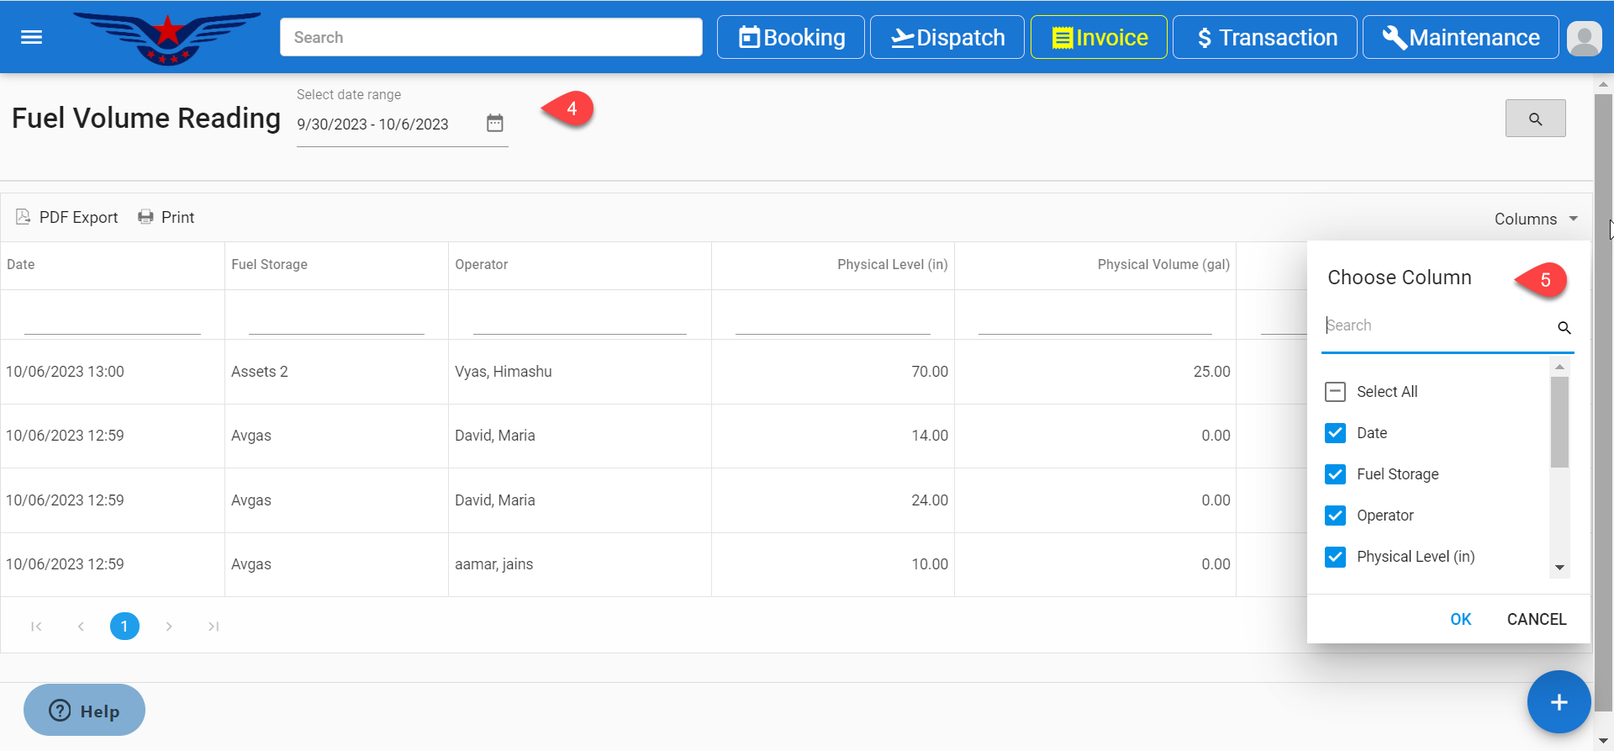Viewport: 1614px width, 751px height.
Task: Export the table using PDF Export
Action: pyautogui.click(x=67, y=218)
